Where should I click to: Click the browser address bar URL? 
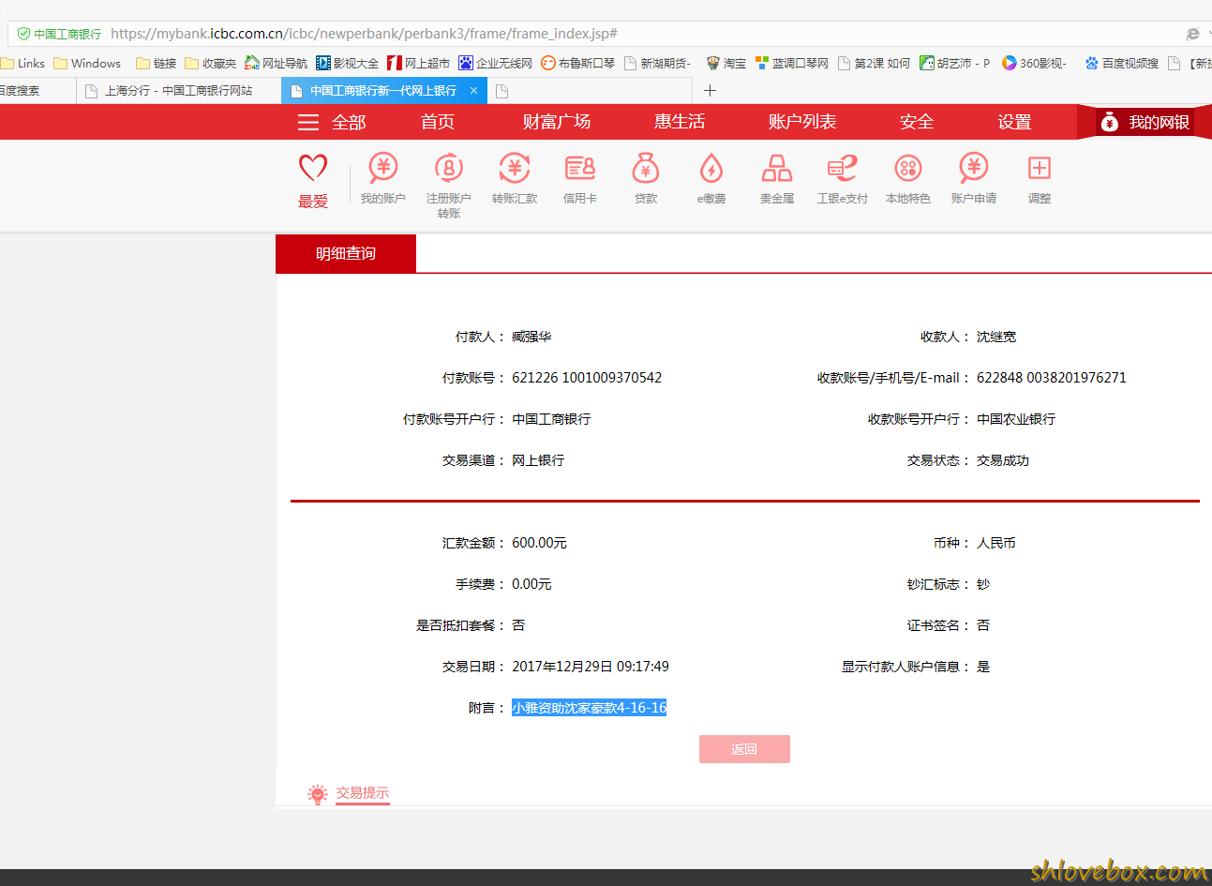[364, 34]
